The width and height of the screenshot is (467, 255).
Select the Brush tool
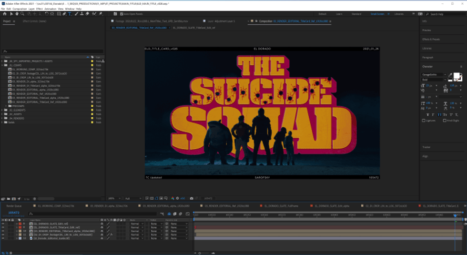(77, 14)
